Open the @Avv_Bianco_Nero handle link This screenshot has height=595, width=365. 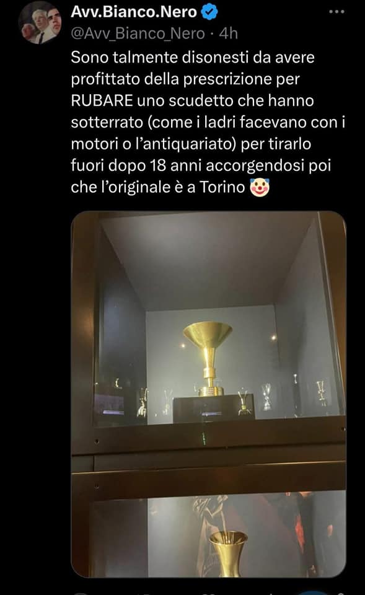pos(138,33)
